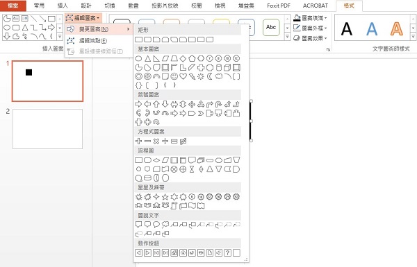This screenshot has width=417, height=267.
Task: Pick the lightning bolt shape
Action: pyautogui.click(x=192, y=76)
